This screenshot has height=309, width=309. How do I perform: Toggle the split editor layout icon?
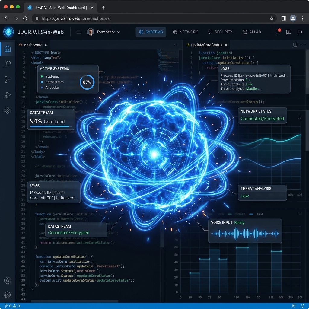click(295, 45)
